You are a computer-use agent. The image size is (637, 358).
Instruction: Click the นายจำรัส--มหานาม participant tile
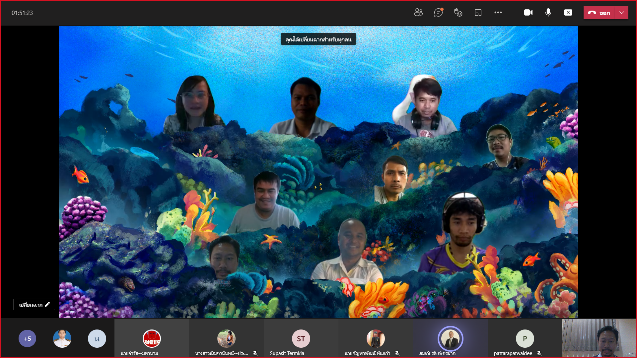tap(152, 339)
